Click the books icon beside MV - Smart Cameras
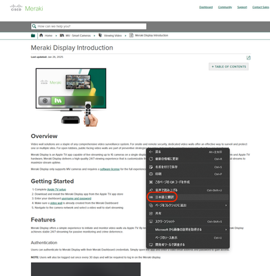The image size is (270, 276). (x=62, y=35)
